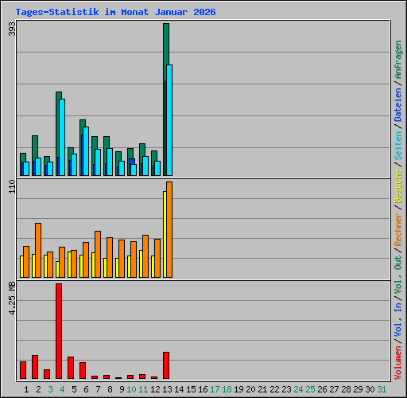Click the cyan Seiten bar for day 4

(x=62, y=137)
